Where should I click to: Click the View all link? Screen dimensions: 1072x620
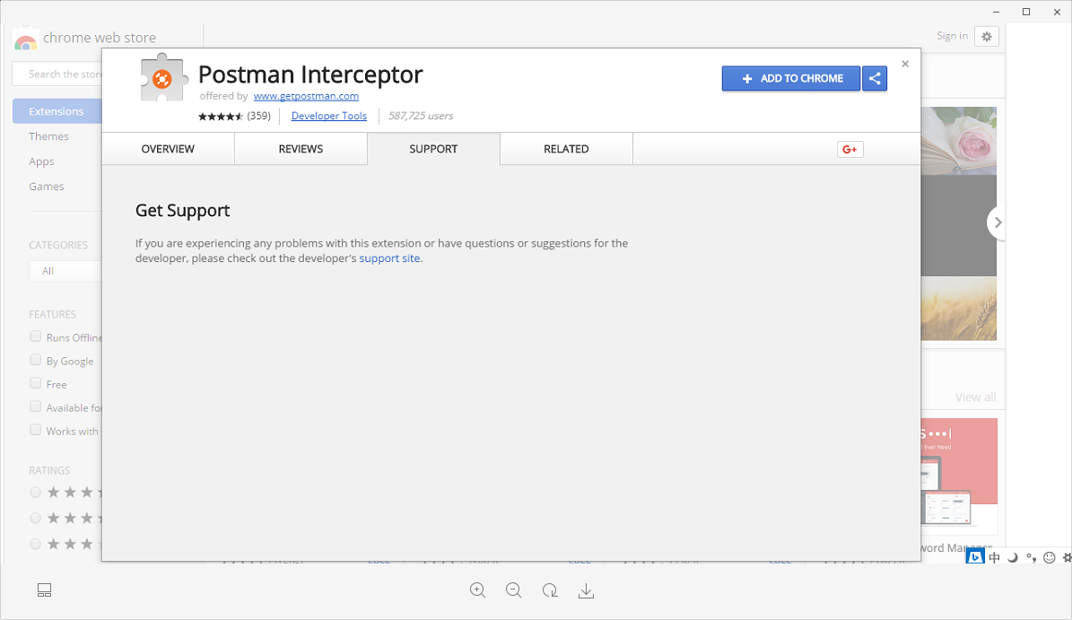point(976,397)
